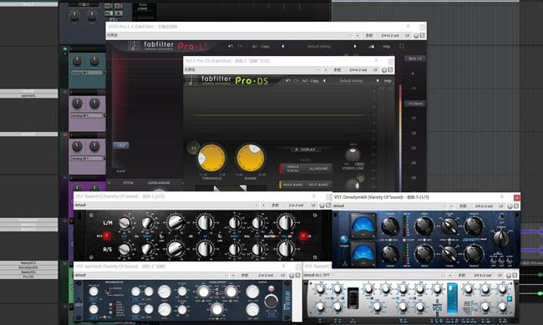Click the MIDI learn icon in Pro-L 2
The width and height of the screenshot is (543, 325).
pos(371,46)
